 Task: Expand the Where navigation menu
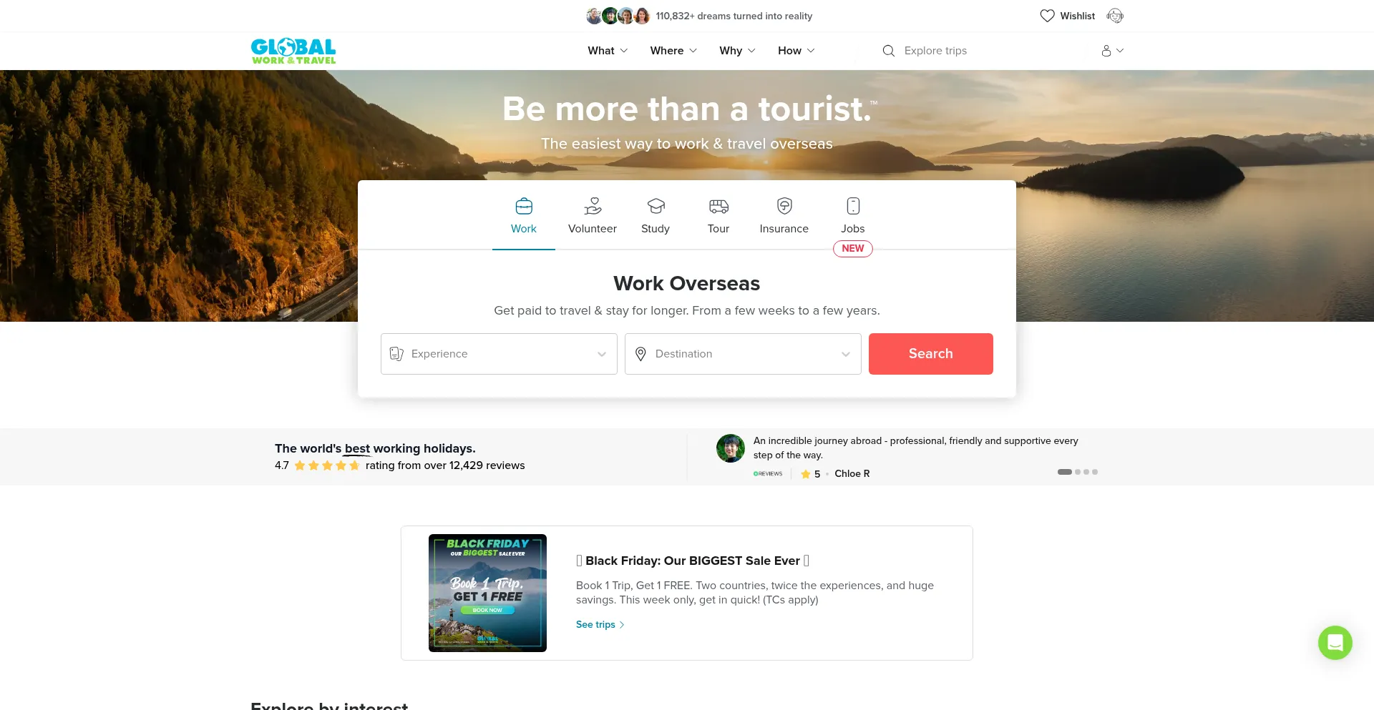[673, 51]
